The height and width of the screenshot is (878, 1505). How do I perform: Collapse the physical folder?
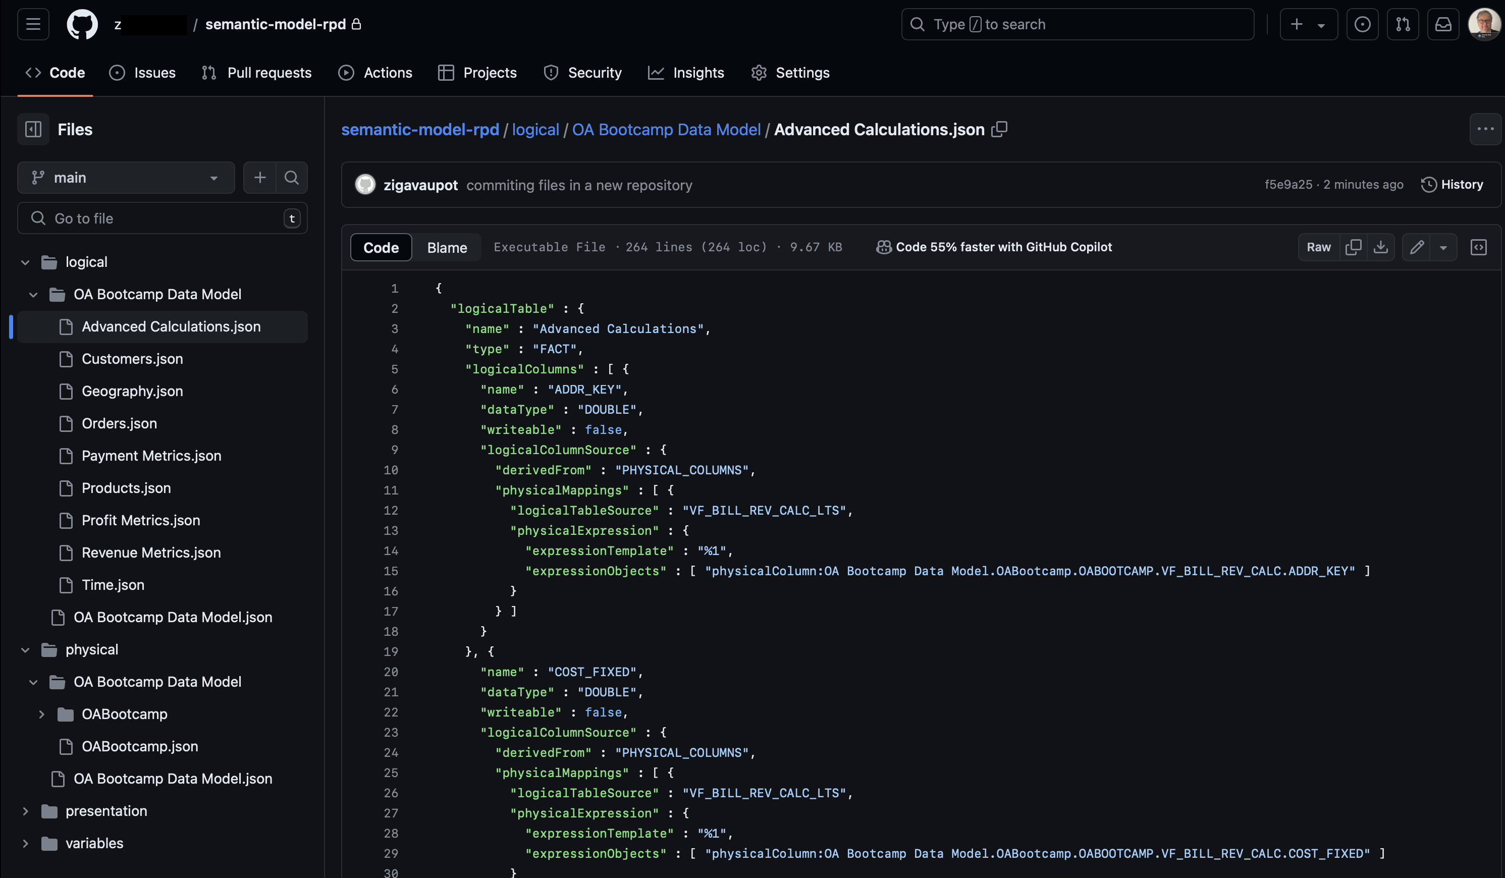point(25,650)
